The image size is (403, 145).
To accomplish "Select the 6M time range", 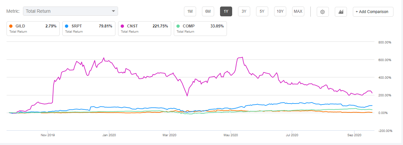I will [208, 11].
